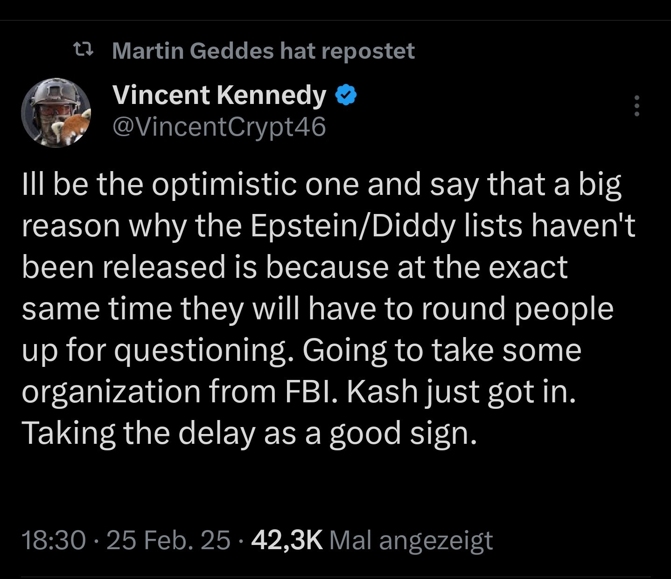Click the 18:30 post time
The image size is (671, 579).
tap(54, 540)
